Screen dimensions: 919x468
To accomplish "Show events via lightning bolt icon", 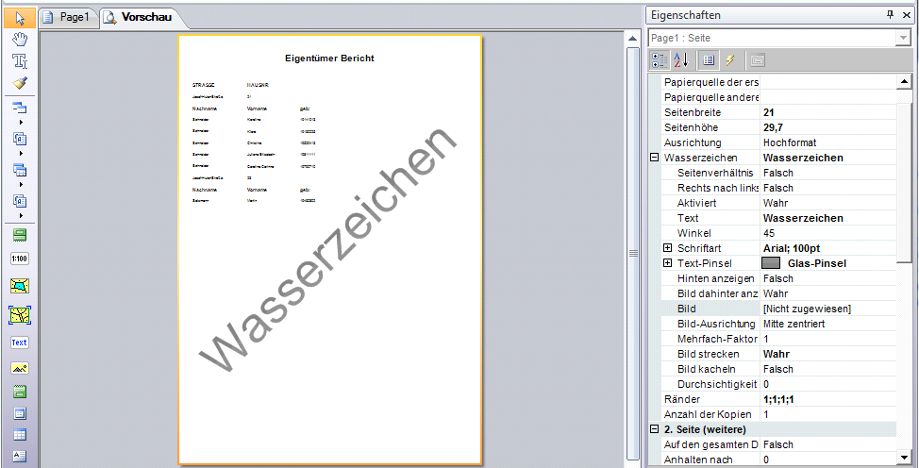I will (x=729, y=60).
